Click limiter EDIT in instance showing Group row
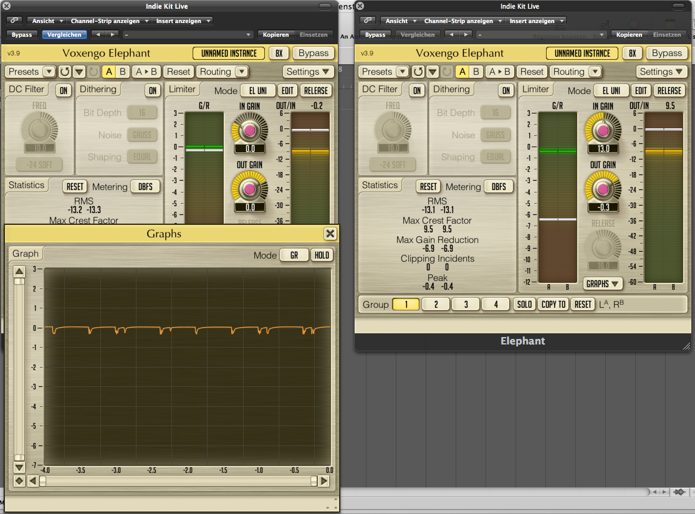Viewport: 695px width, 514px height. (641, 90)
